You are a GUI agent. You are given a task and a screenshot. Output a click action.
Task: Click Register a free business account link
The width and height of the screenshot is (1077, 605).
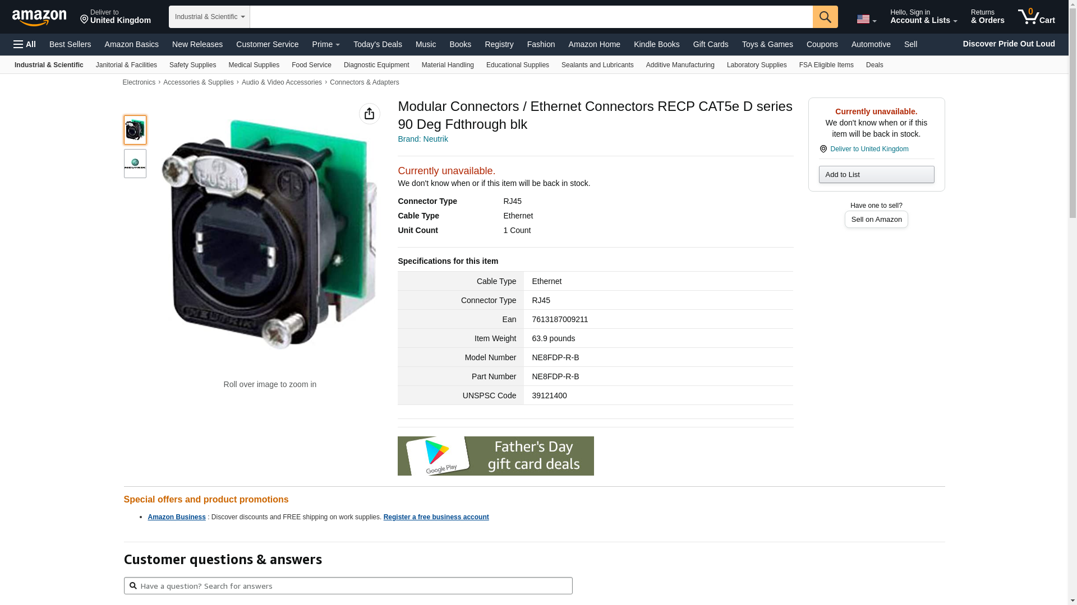click(436, 517)
